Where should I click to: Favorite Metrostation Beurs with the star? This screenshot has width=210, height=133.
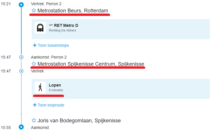pyautogui.click(x=34, y=11)
